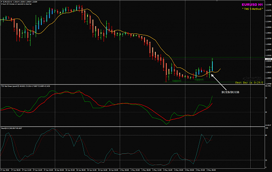Image resolution: width=272 pixels, height=172 pixels.
Task: Click the "80" level label on the Stoch scale
Action: click(x=266, y=135)
